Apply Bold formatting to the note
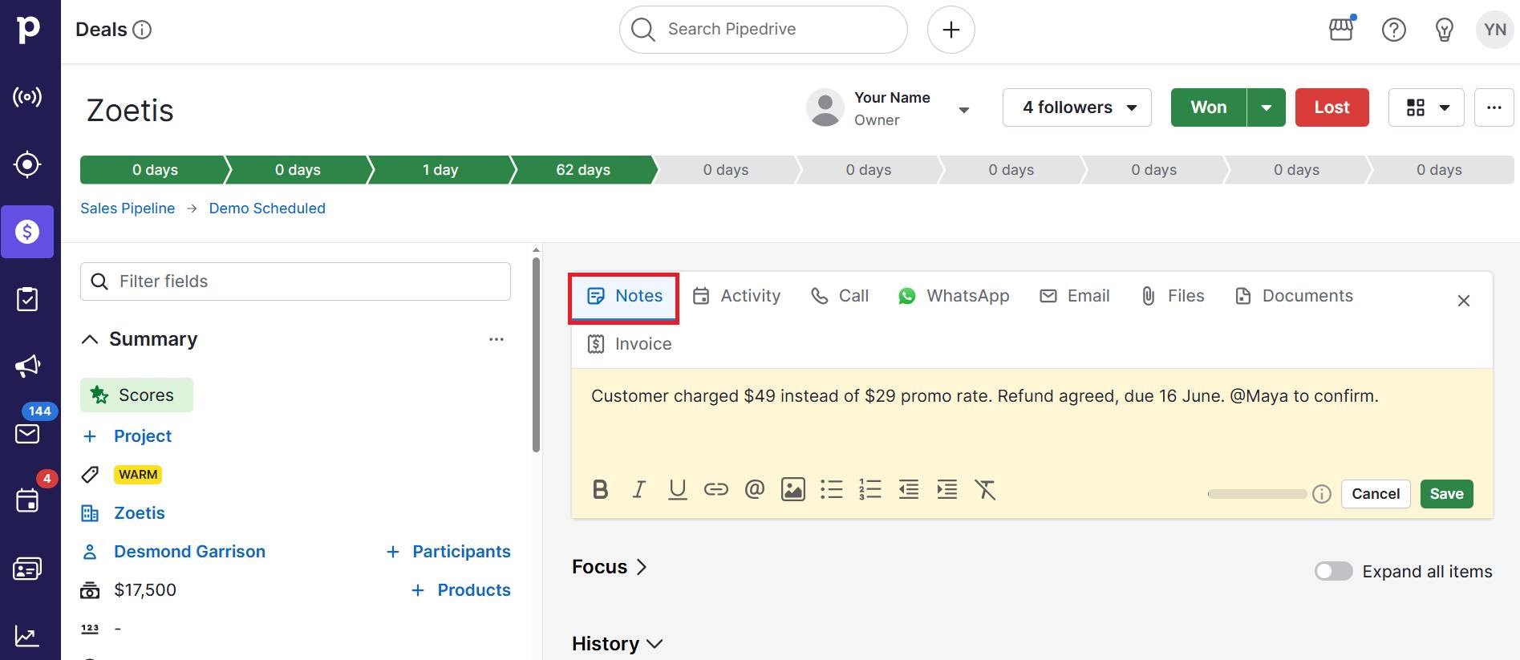The width and height of the screenshot is (1520, 660). pyautogui.click(x=600, y=489)
